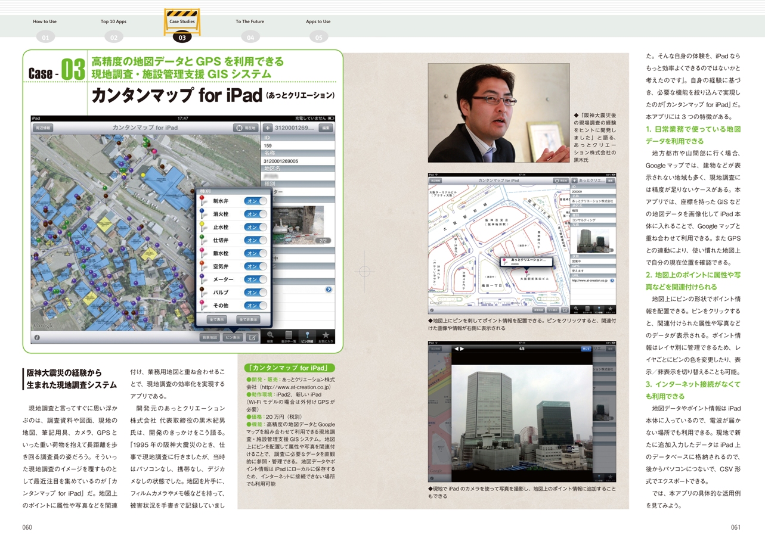This screenshot has height=541, width=765.
Task: Tap the blue disclosure arrow in aerial-map detail panel
Action: click(329, 290)
